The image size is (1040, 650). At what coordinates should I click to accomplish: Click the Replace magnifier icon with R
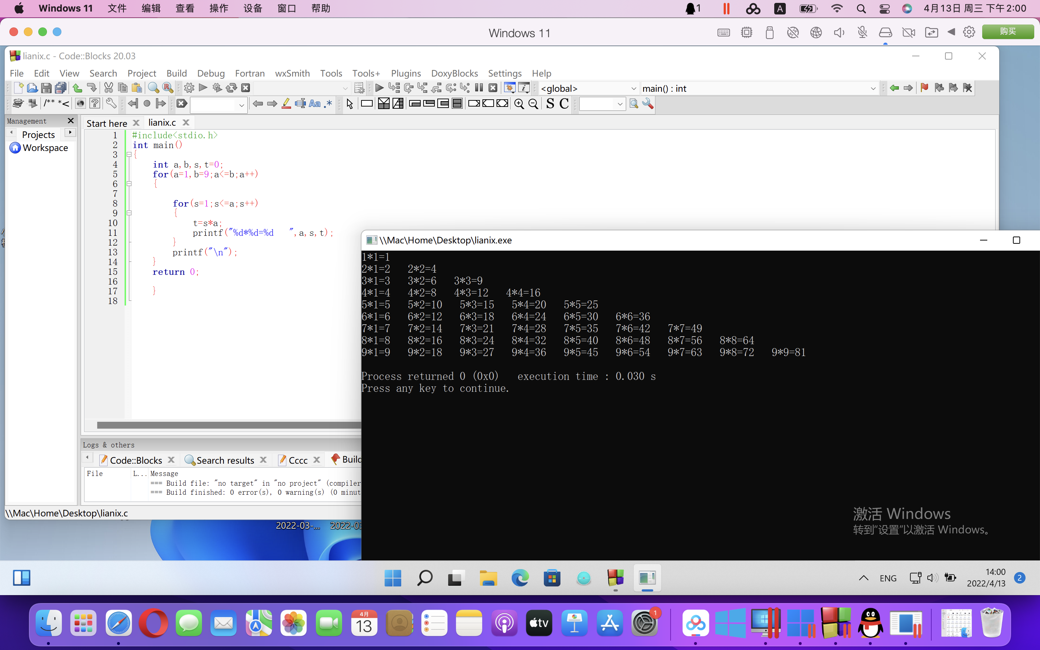168,88
